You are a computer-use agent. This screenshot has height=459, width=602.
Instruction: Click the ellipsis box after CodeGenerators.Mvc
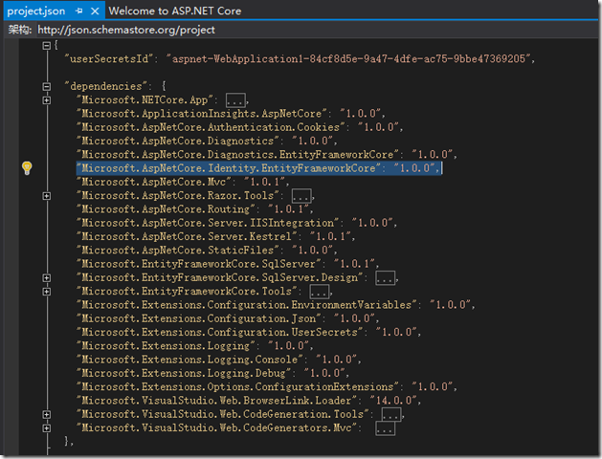[x=385, y=428]
